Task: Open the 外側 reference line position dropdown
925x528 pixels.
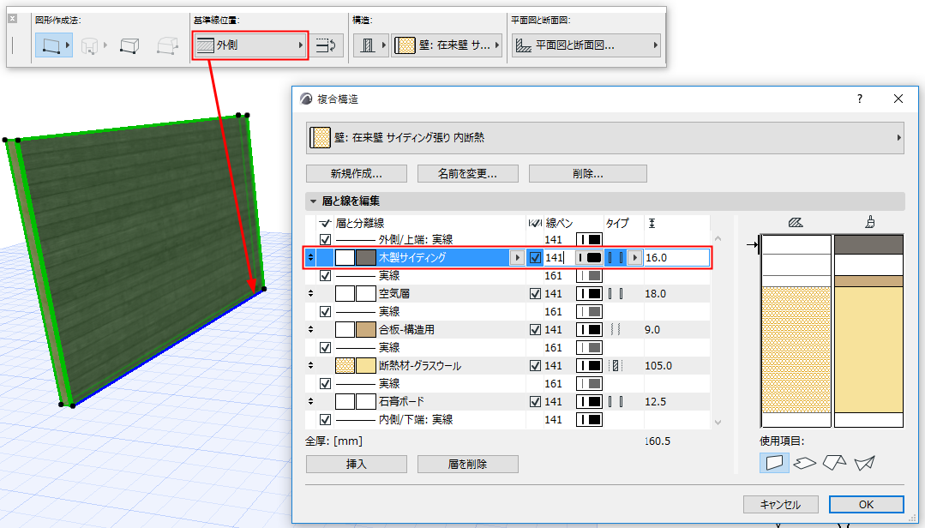Action: click(249, 45)
